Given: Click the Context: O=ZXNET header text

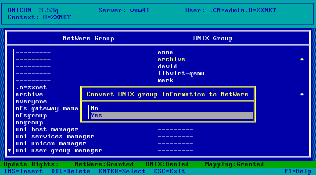Looking at the screenshot, I should pyautogui.click(x=39, y=17).
